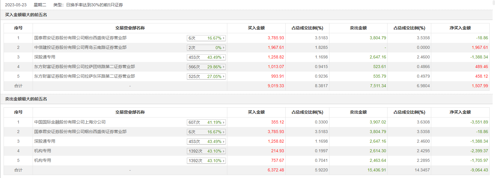
Task: Open 中国国际金融股份有限公司上海分公司 link
Action: (70, 122)
